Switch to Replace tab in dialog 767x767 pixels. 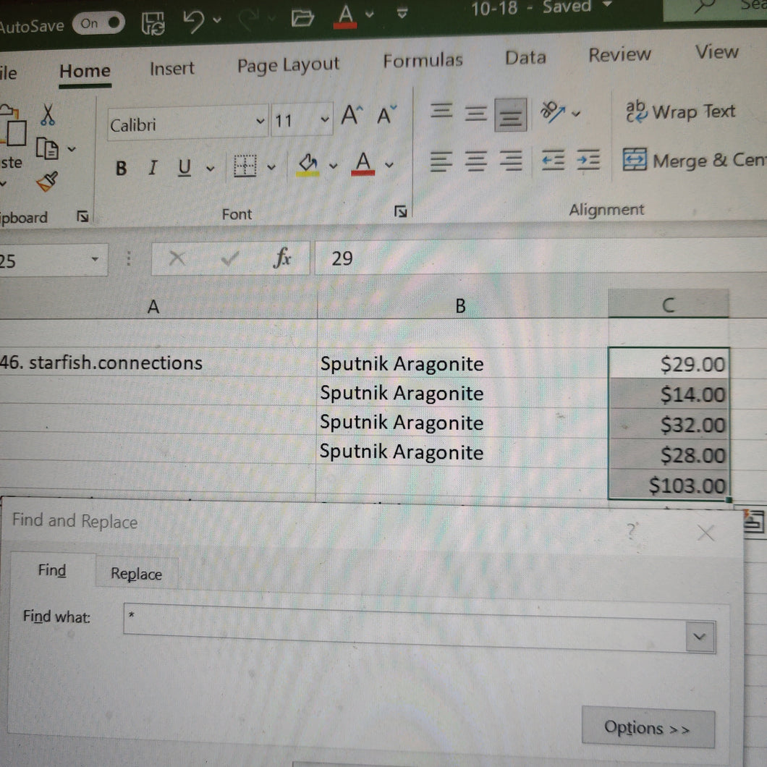(137, 573)
